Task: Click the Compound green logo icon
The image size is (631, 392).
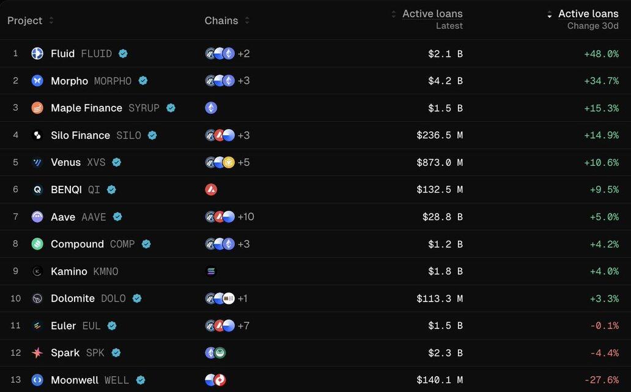Action: [x=37, y=244]
